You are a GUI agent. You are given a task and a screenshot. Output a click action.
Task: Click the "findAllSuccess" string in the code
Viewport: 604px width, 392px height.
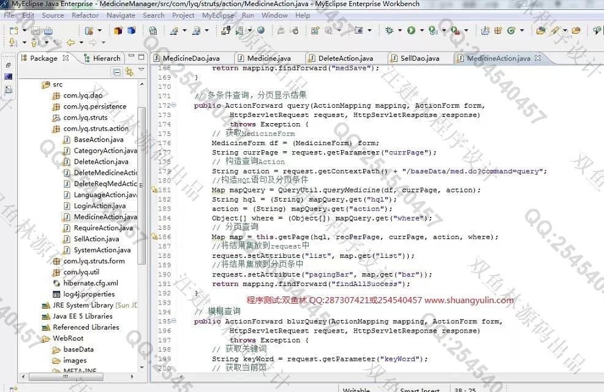(x=368, y=284)
